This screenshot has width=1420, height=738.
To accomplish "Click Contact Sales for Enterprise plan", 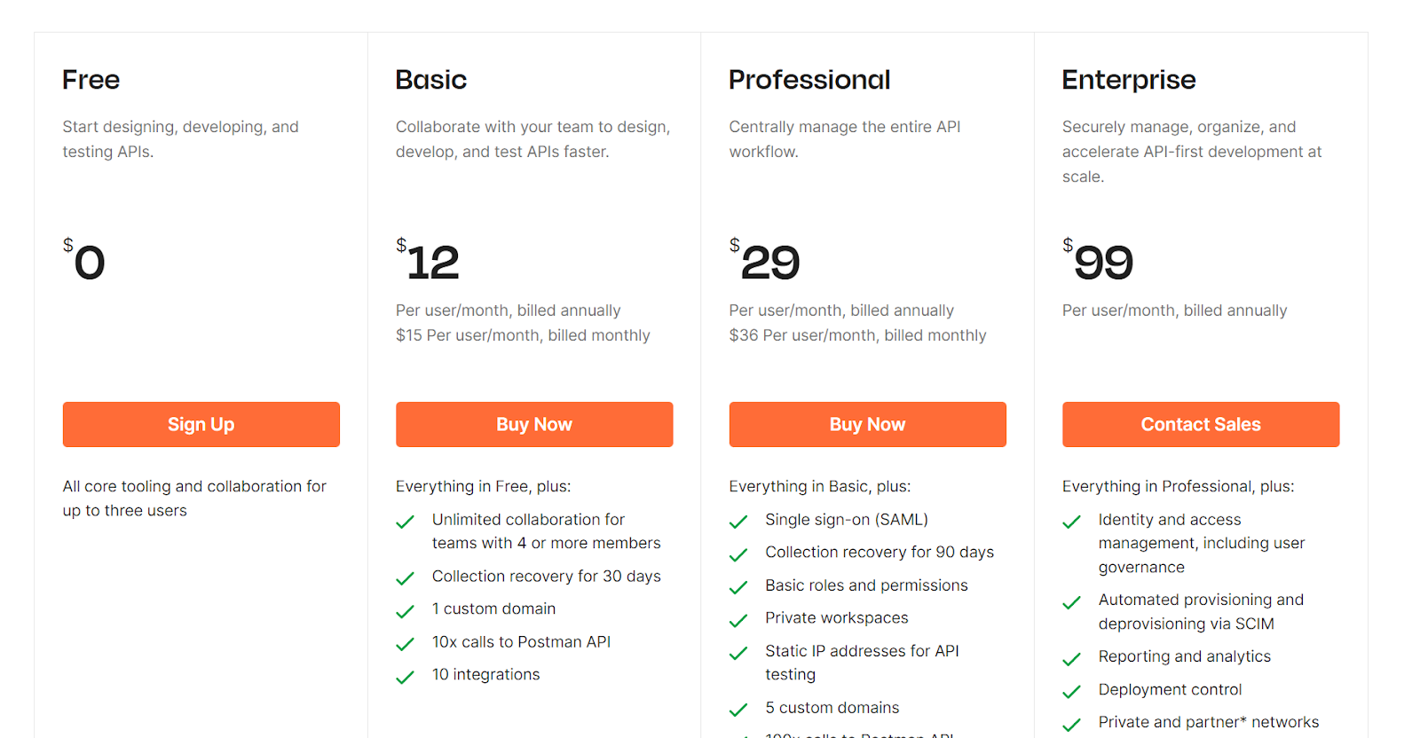I will point(1200,424).
